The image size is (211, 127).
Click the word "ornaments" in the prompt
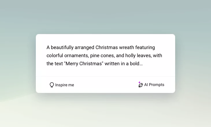click(x=76, y=56)
